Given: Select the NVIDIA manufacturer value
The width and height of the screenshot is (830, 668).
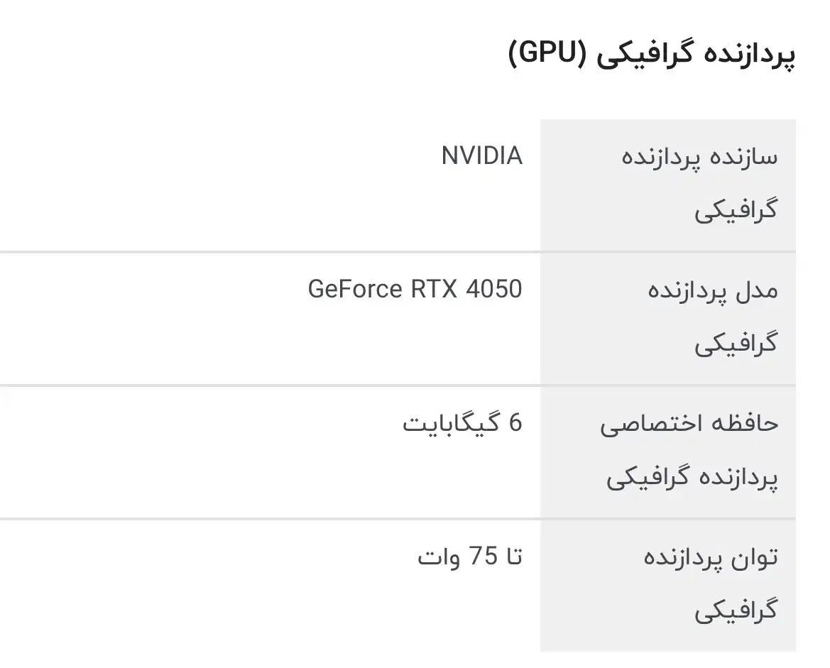Looking at the screenshot, I should coord(481,155).
